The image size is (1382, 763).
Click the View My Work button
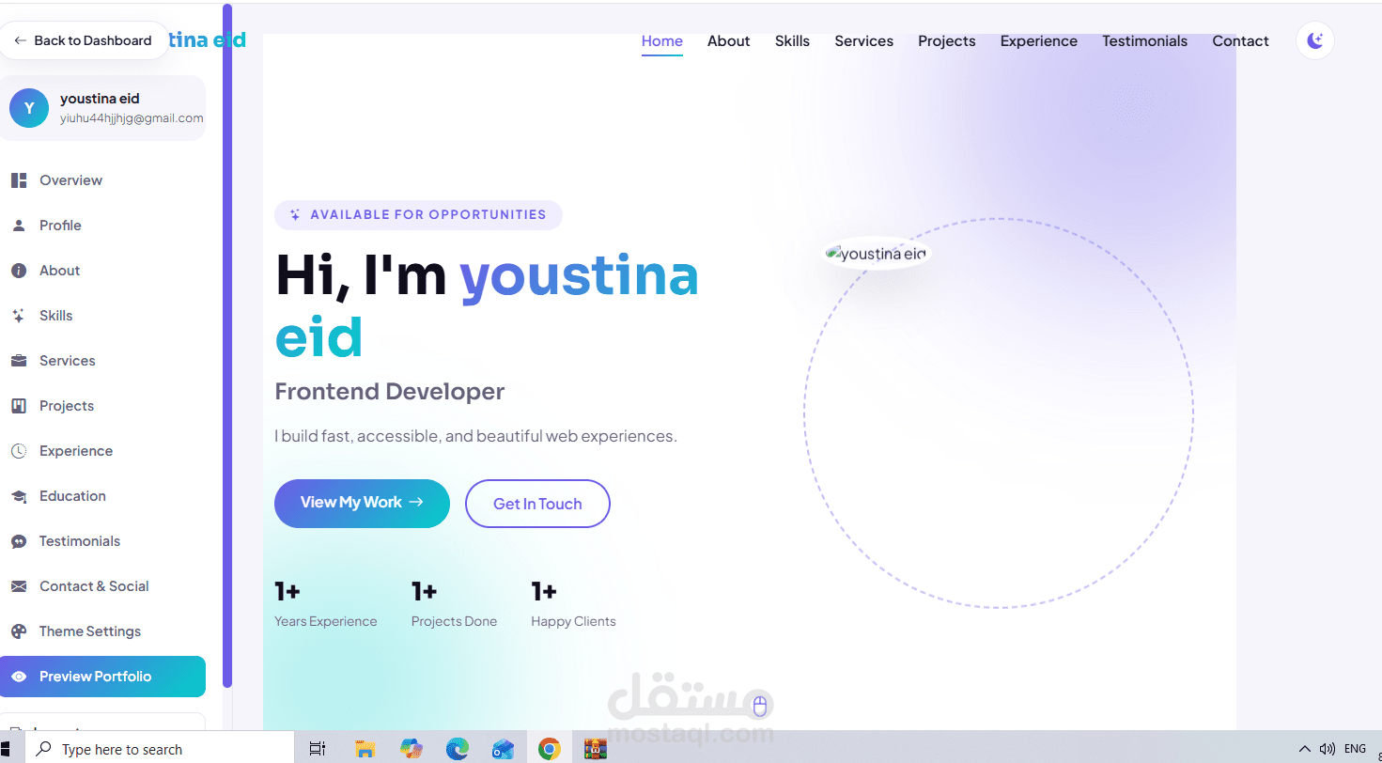click(x=362, y=503)
